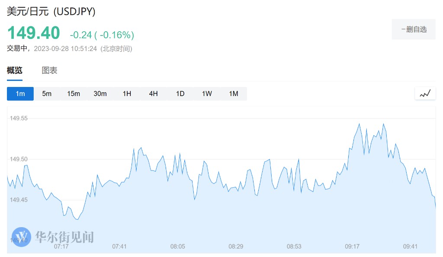Image resolution: width=443 pixels, height=257 pixels.
Task: Select the 1m timeframe
Action: (20, 94)
